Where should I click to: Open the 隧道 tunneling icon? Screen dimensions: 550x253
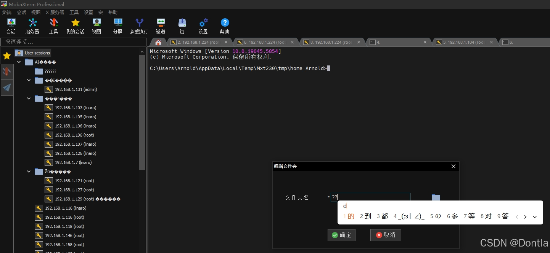click(x=161, y=26)
